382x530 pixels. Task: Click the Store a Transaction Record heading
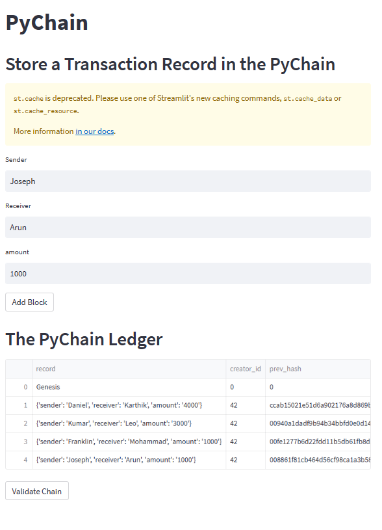pyautogui.click(x=170, y=64)
